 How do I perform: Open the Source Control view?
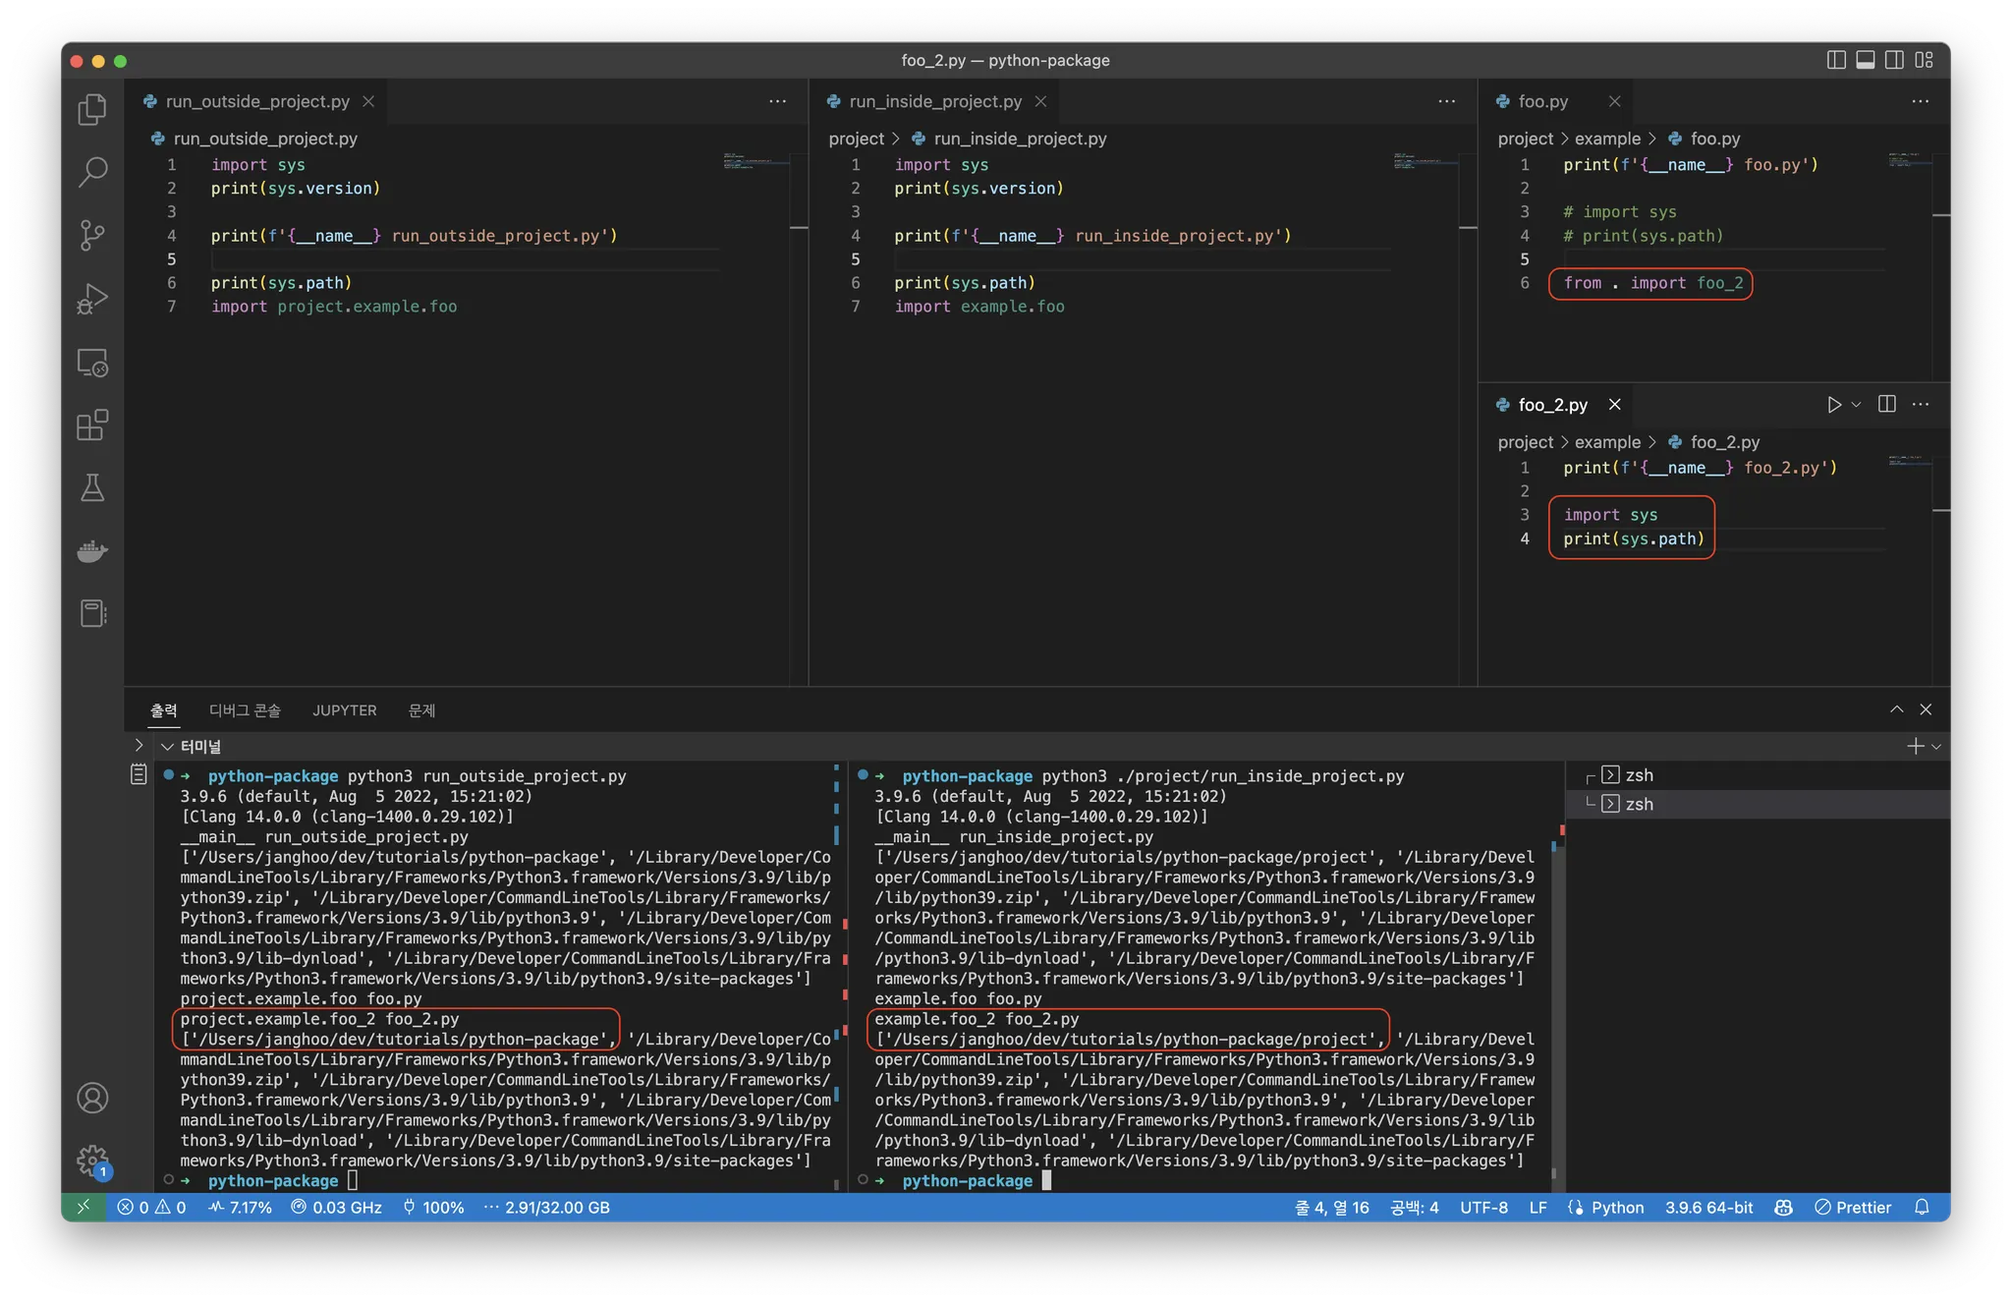click(x=92, y=235)
